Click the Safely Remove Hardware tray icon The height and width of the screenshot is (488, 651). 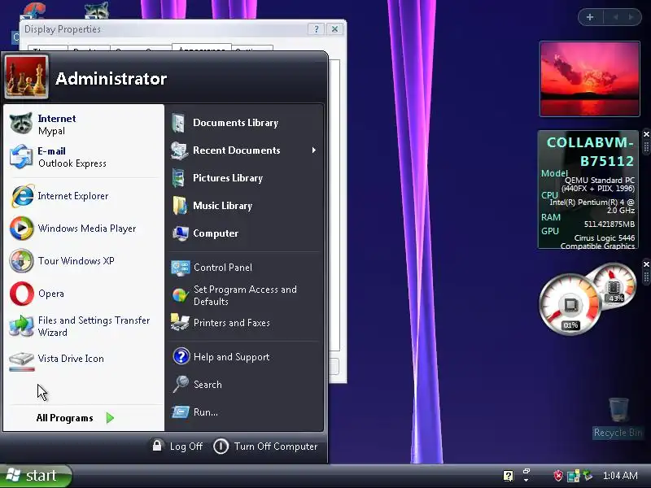click(588, 475)
